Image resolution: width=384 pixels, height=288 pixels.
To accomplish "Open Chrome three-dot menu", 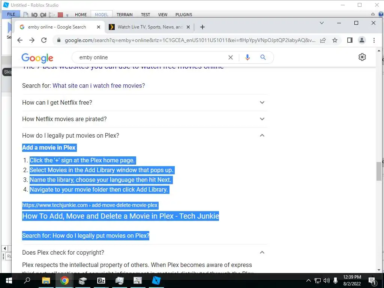I will [374, 40].
